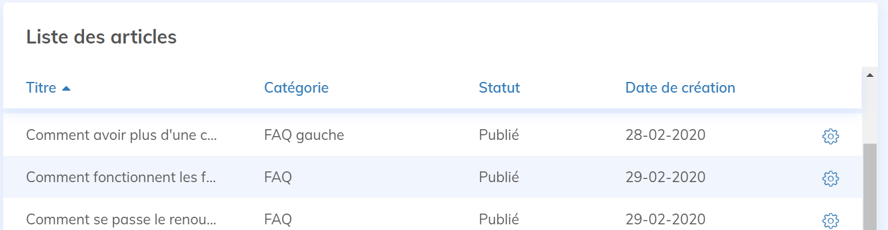Open gear menu for "Comment se passe le renou..."
Screen dimensions: 888x230
point(831,221)
